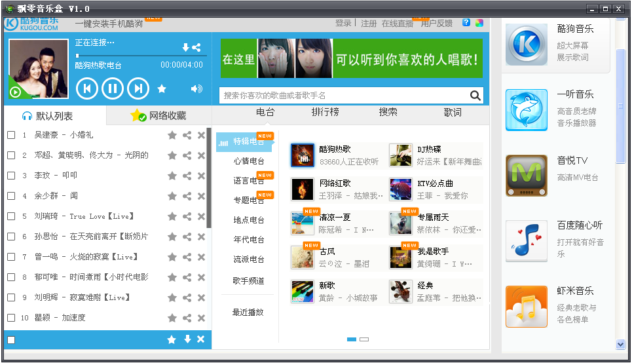Star the song 吴建豪 - 小婚礼
The height and width of the screenshot is (363, 632).
172,135
